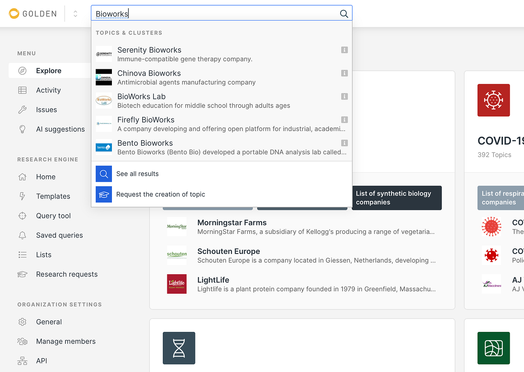
Task: Select Firefly BioWorks search result
Action: [x=222, y=124]
